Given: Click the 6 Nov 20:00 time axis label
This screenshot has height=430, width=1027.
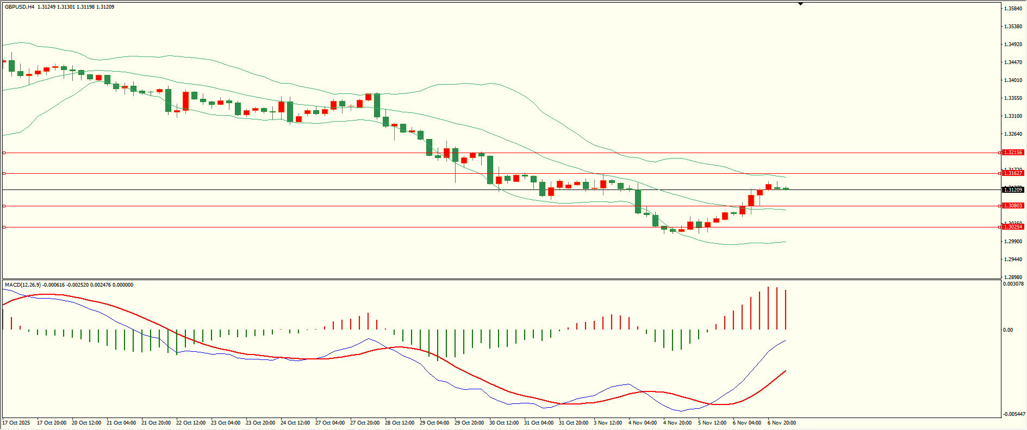Looking at the screenshot, I should 782,423.
